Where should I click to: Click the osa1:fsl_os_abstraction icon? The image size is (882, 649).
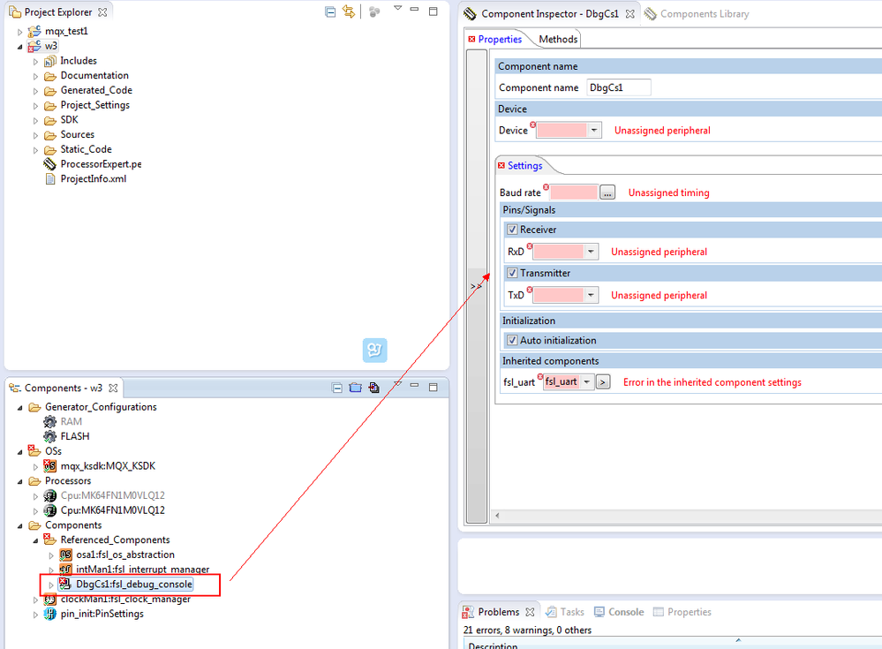coord(66,555)
